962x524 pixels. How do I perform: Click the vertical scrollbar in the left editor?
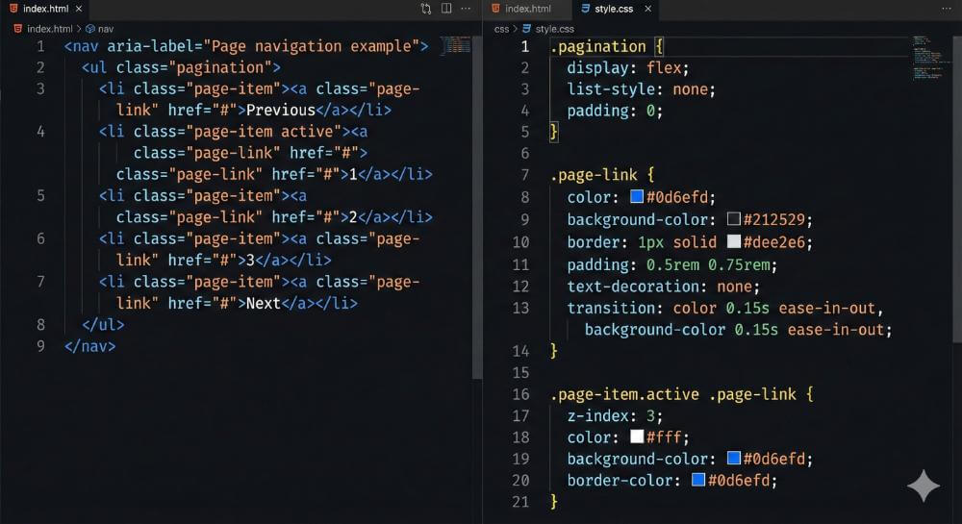[477, 209]
